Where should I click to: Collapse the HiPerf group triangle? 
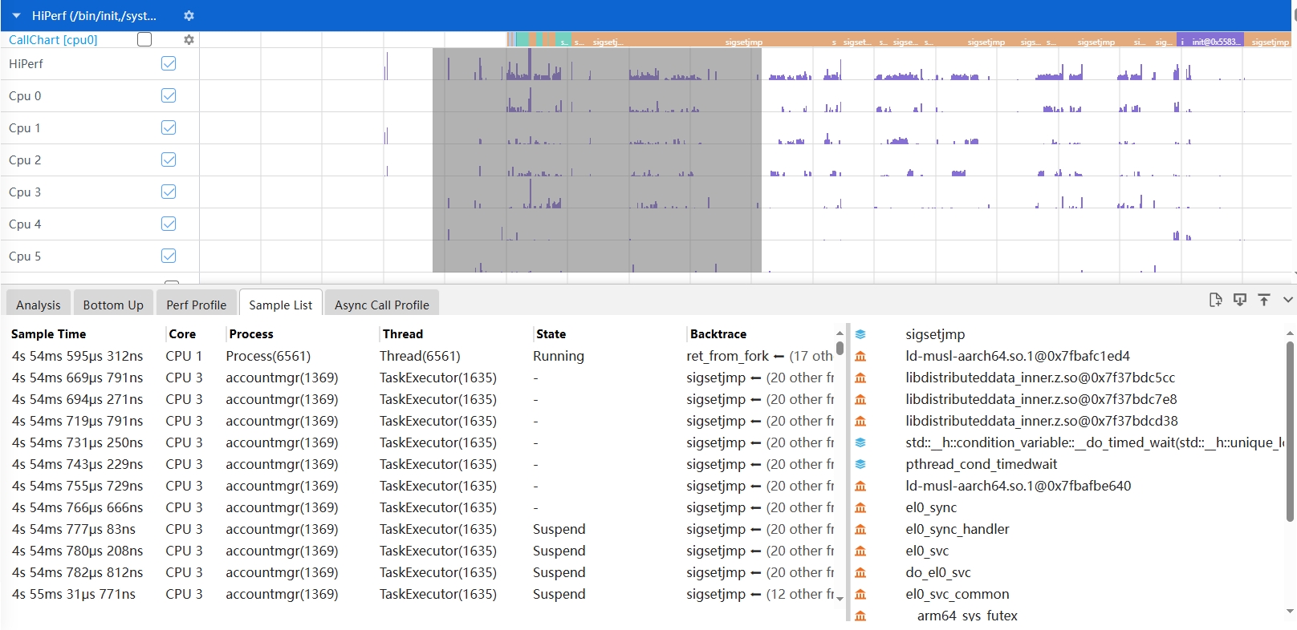point(16,16)
